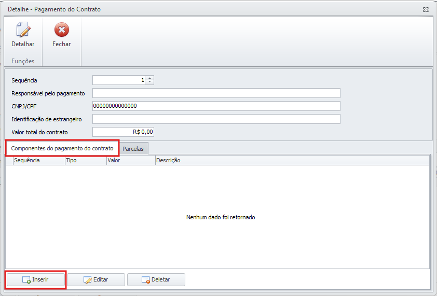Decrease Sequência with the down spinner arrow
Image resolution: width=437 pixels, height=296 pixels.
point(150,82)
